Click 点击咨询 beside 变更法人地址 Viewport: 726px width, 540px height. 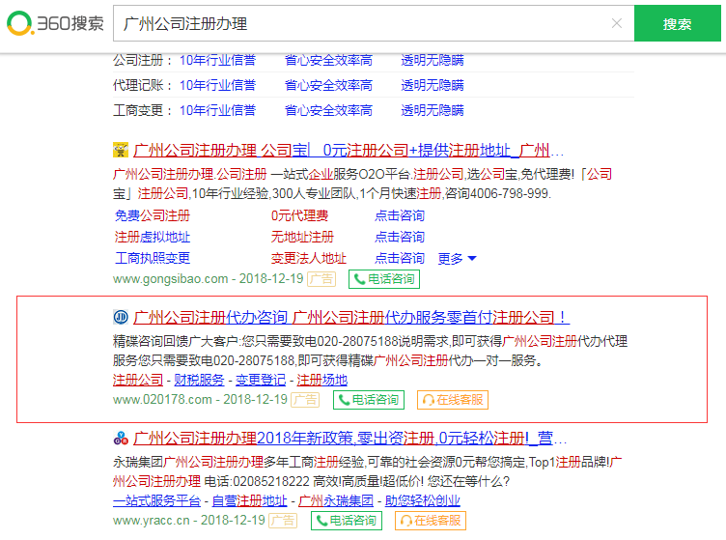(400, 258)
